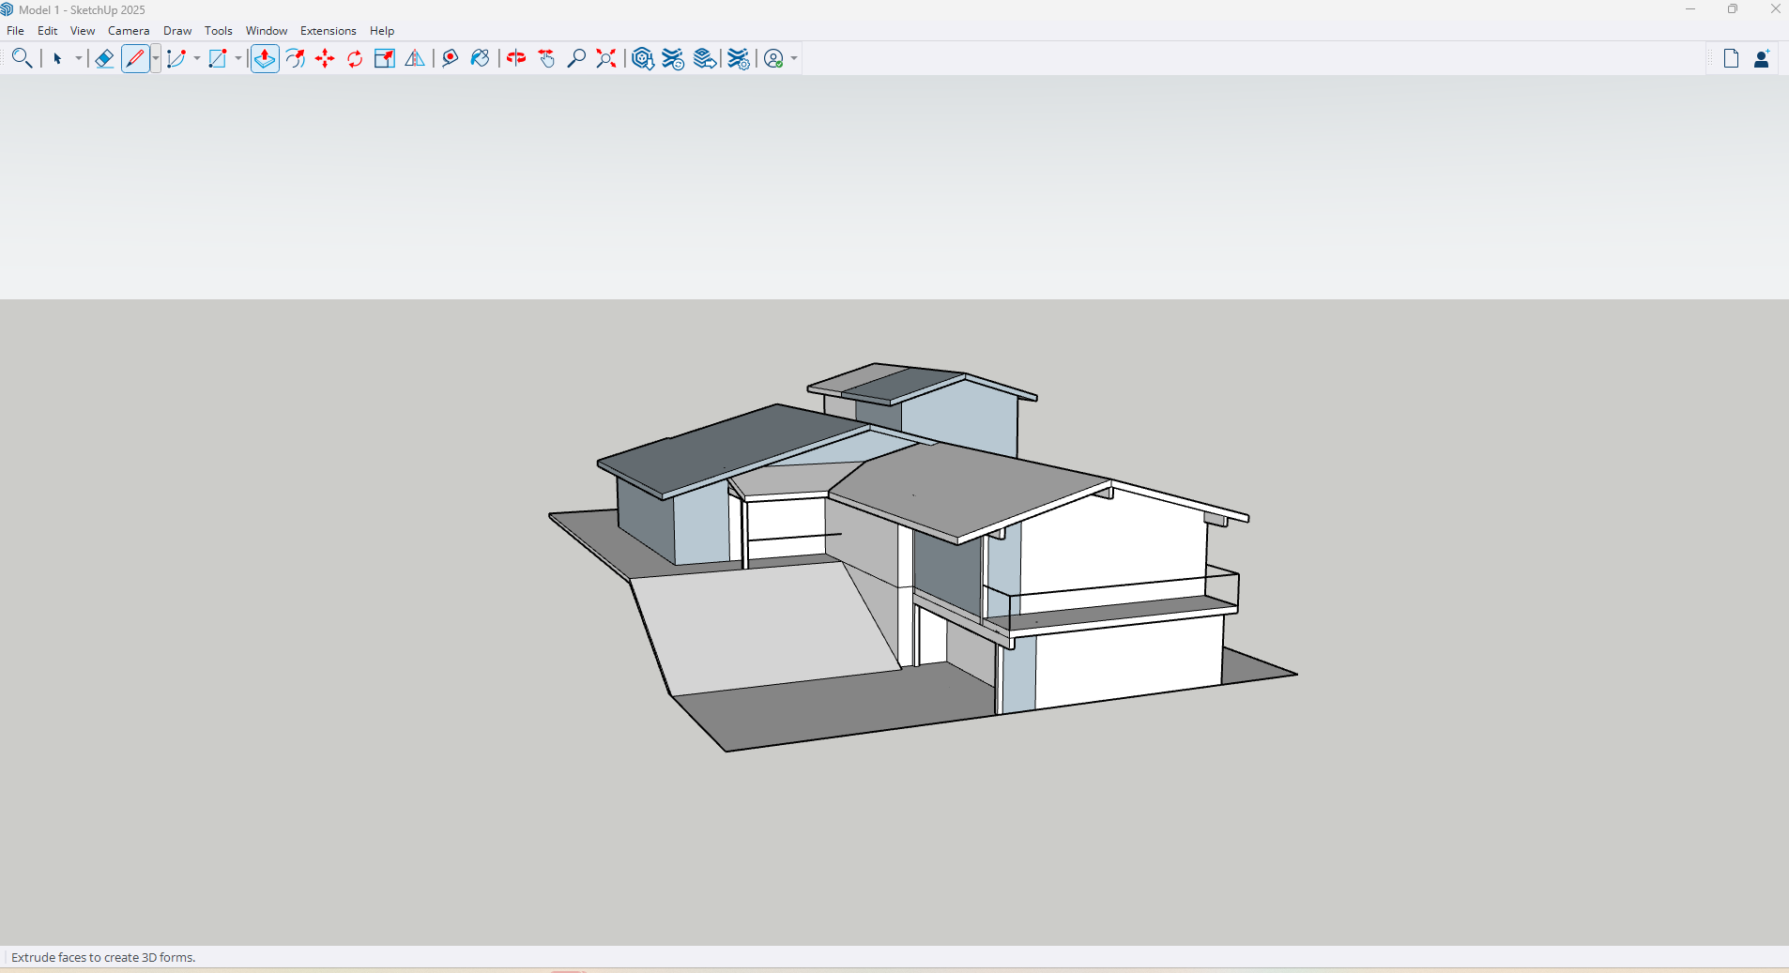Activate the Orbit tool
This screenshot has width=1789, height=973.
pyautogui.click(x=516, y=59)
